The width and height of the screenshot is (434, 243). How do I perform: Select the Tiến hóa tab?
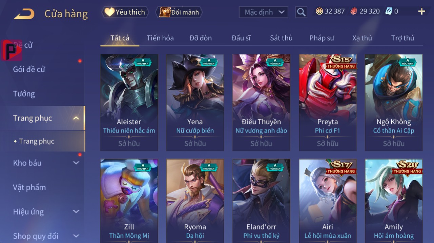[x=160, y=38]
